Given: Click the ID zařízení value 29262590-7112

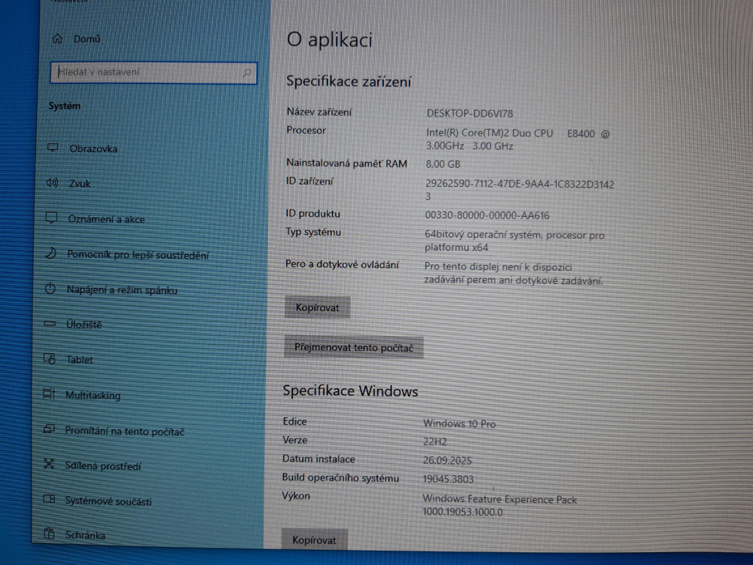Looking at the screenshot, I should tap(520, 191).
